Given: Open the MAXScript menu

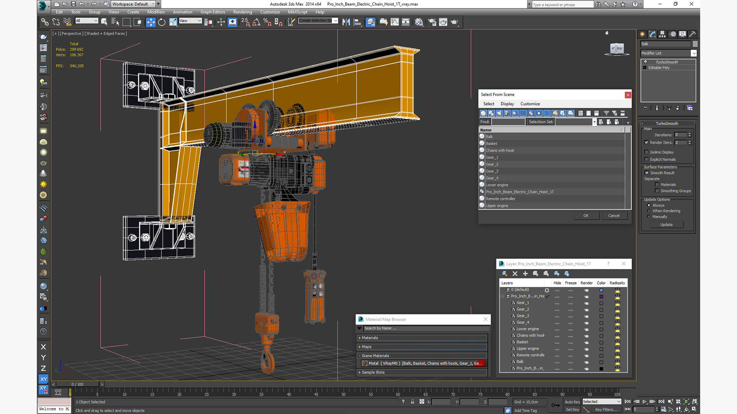Looking at the screenshot, I should tap(297, 12).
